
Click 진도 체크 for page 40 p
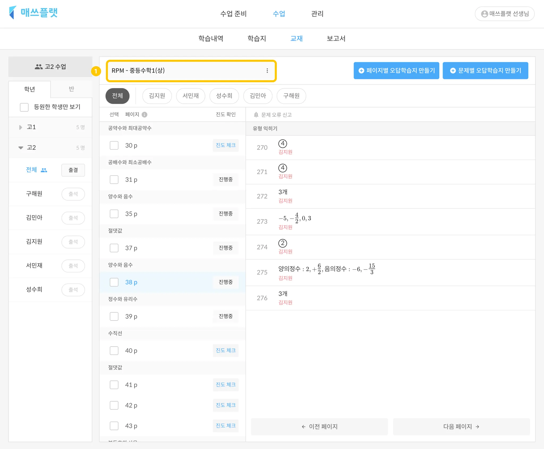point(226,351)
